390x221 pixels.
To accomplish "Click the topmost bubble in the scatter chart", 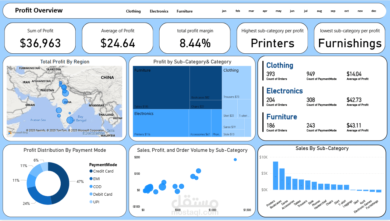I will [235, 159].
